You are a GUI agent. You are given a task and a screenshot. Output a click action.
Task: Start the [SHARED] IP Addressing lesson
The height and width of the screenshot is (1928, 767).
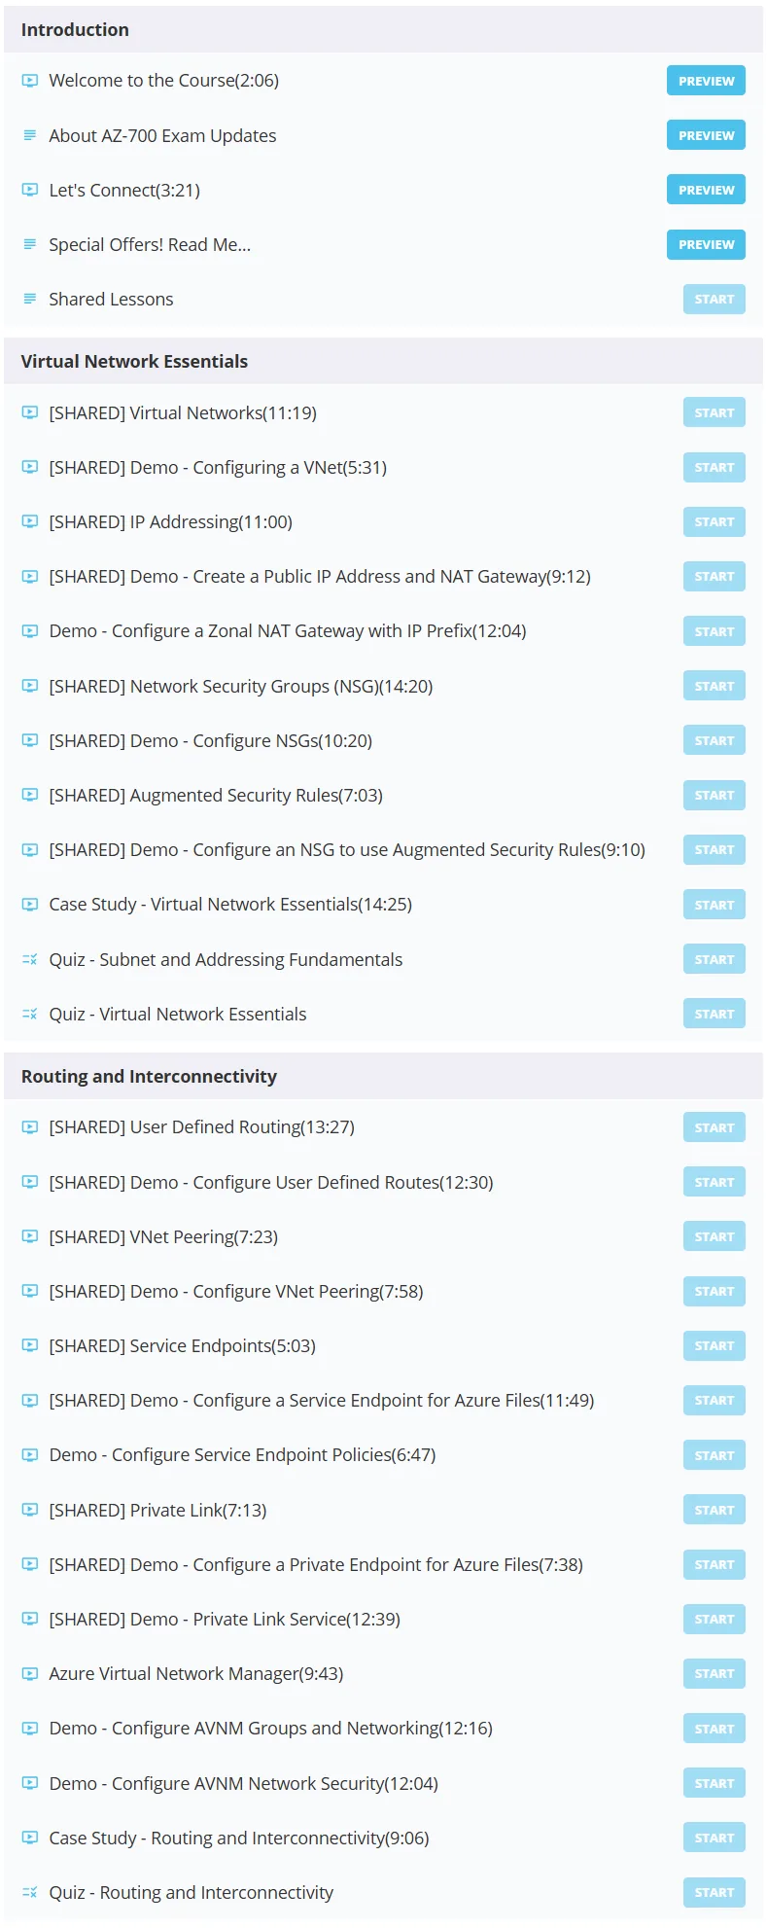[x=715, y=521]
